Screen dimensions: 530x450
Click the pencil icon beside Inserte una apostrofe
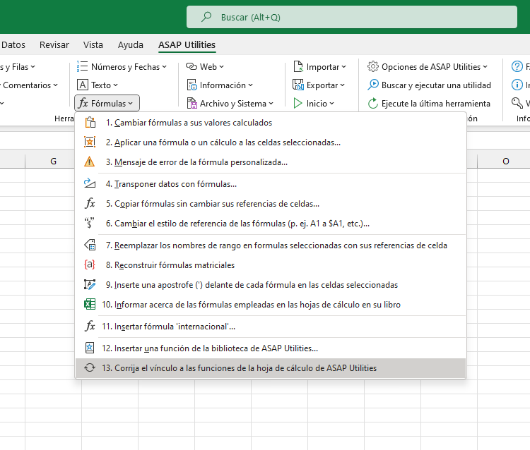pos(90,284)
